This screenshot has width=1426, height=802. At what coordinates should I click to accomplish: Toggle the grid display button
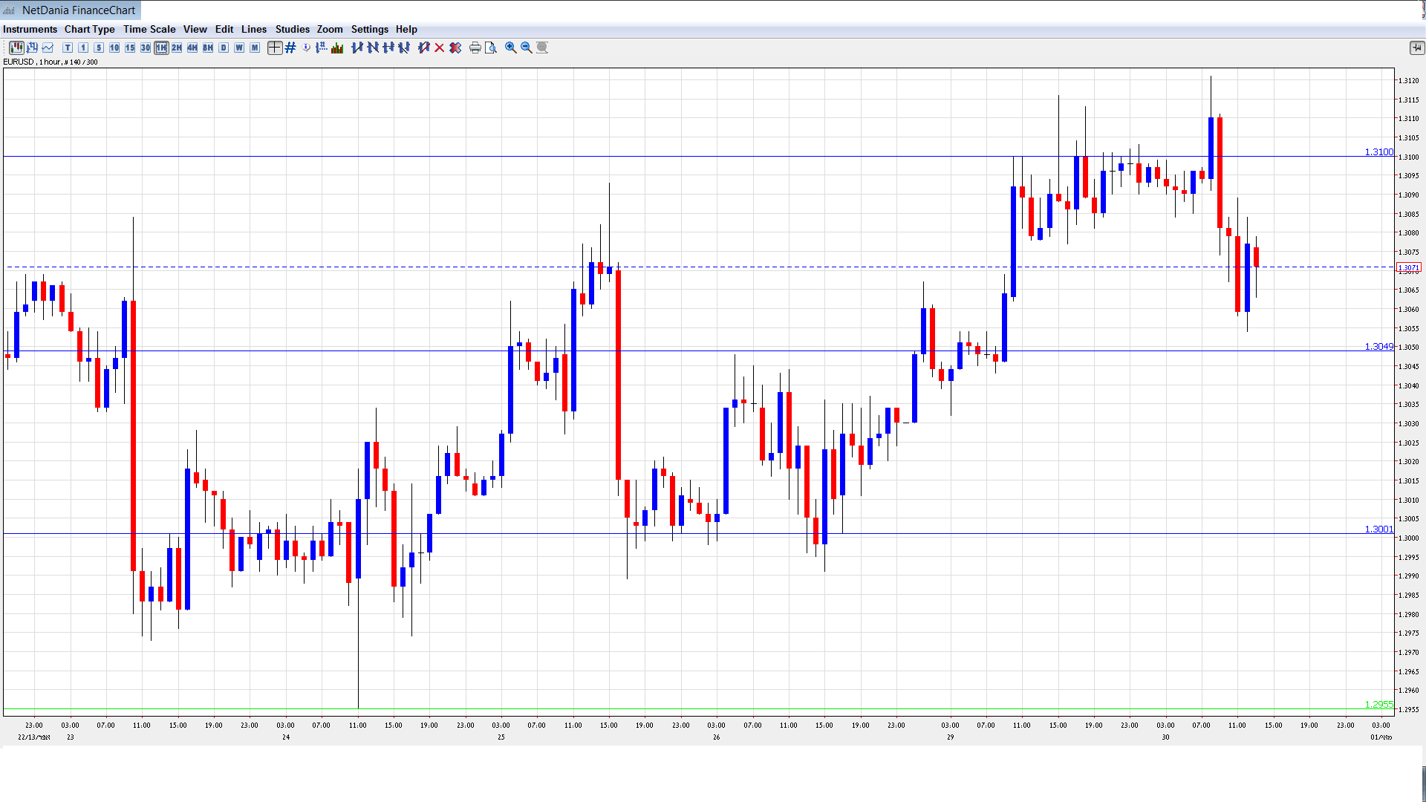pyautogui.click(x=290, y=48)
